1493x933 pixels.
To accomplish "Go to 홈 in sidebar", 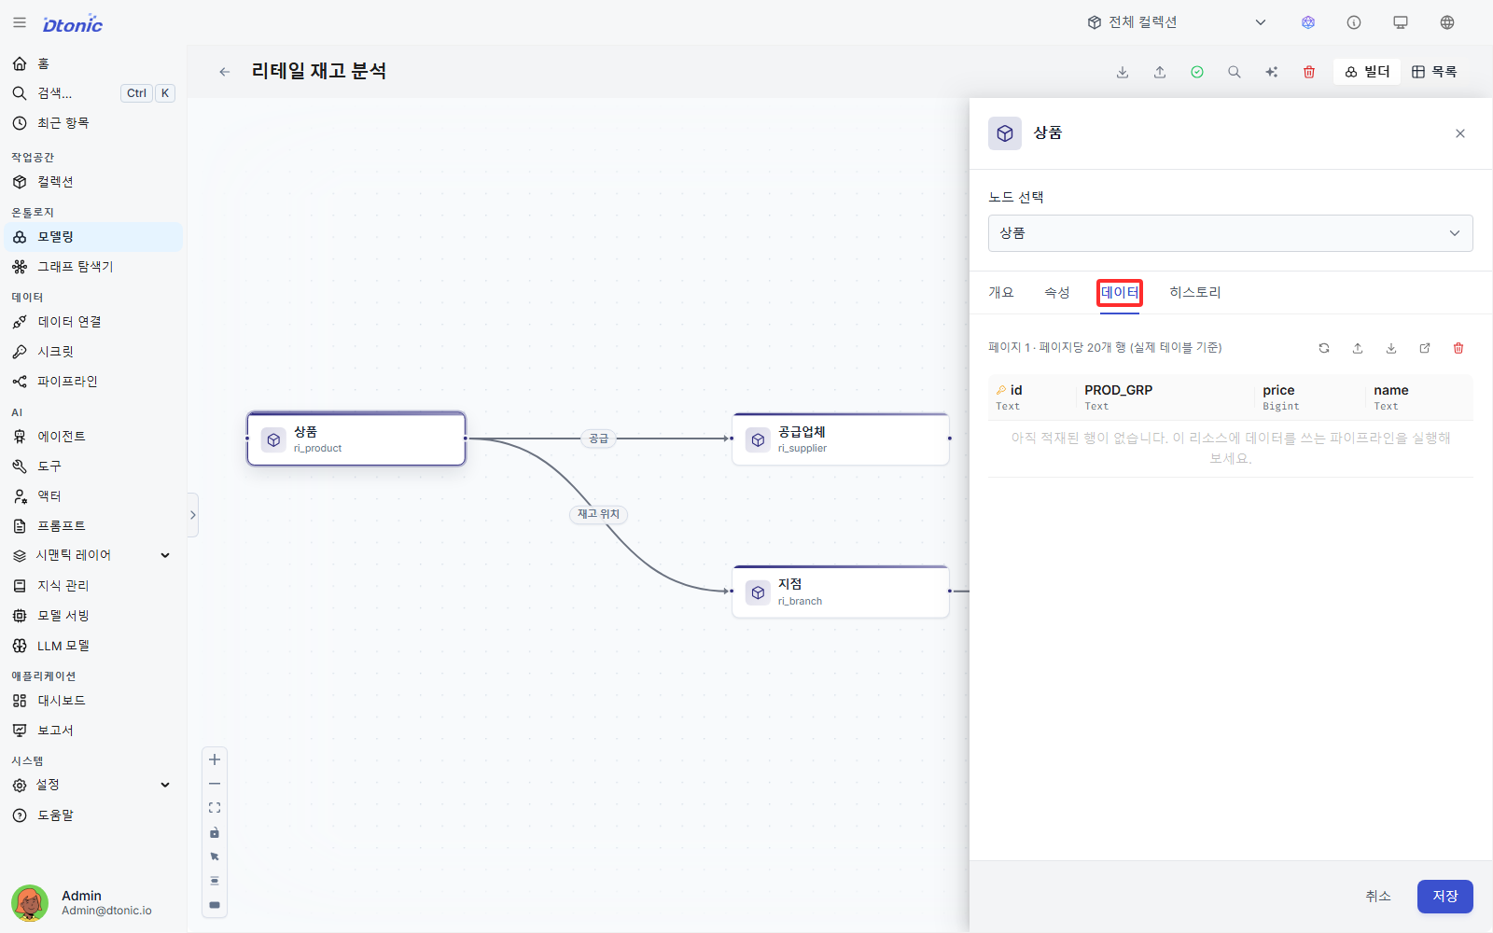I will point(93,63).
